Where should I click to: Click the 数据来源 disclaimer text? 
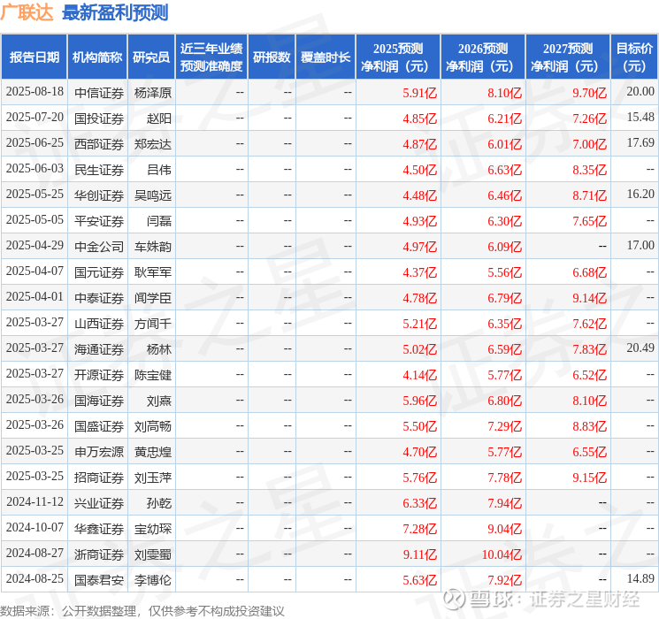point(142,611)
